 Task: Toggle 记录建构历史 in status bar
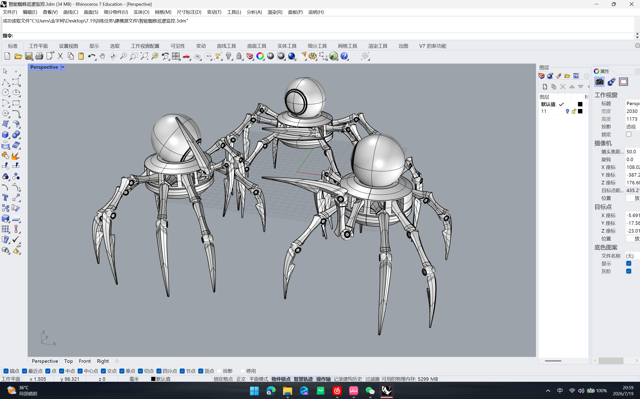[348, 379]
